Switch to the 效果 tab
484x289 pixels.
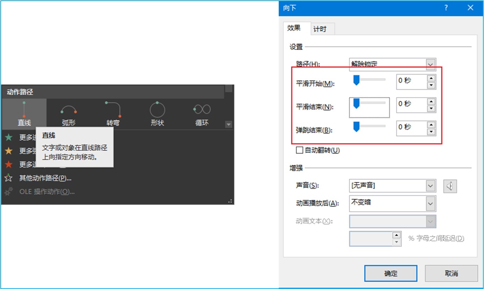(x=294, y=28)
